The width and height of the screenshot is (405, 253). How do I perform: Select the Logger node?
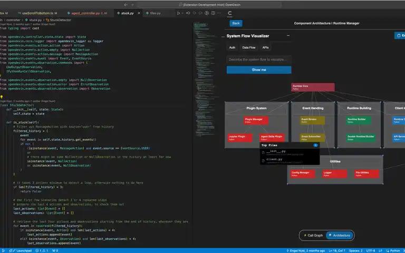point(334,174)
